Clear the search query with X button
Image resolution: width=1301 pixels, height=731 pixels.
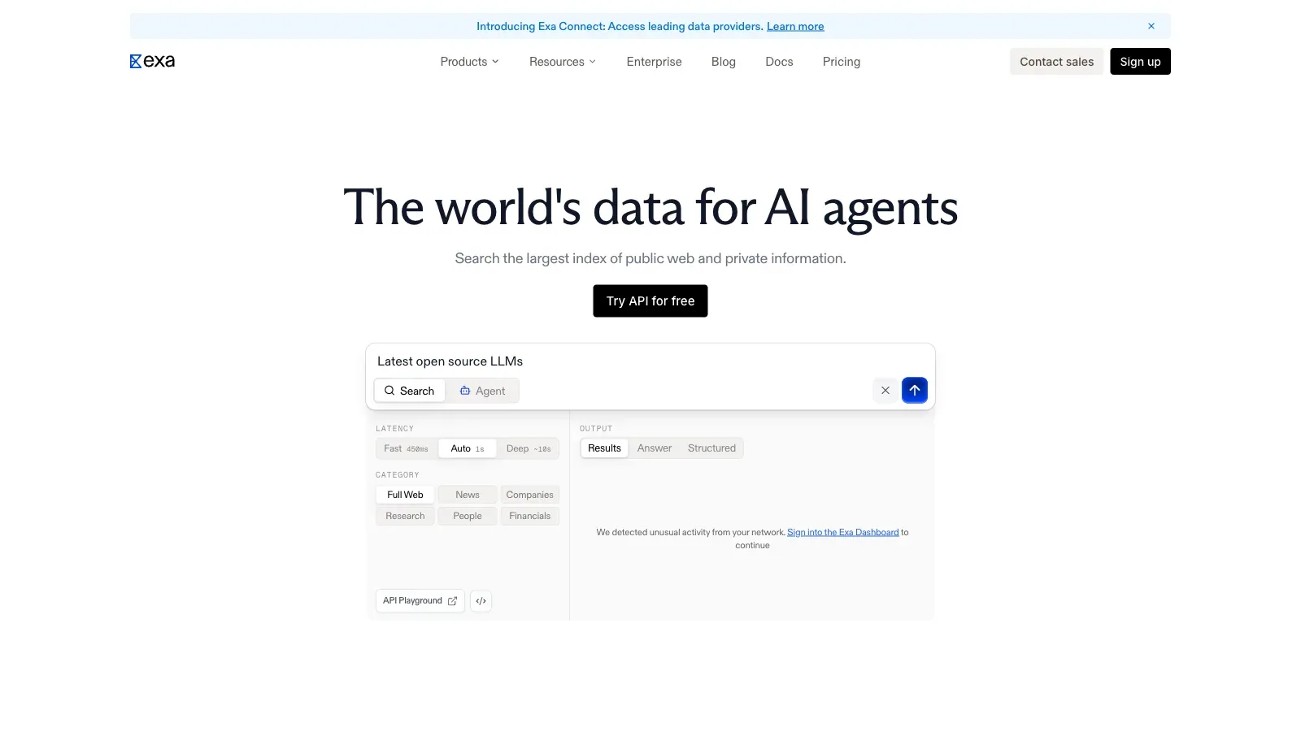[885, 391]
